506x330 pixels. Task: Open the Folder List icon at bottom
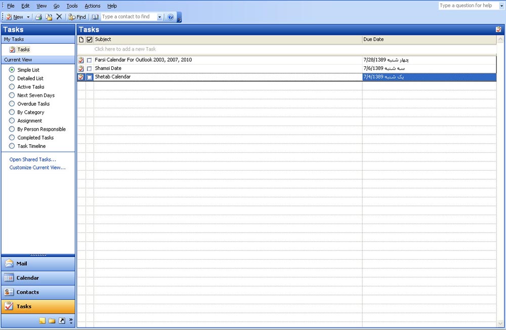(x=52, y=321)
